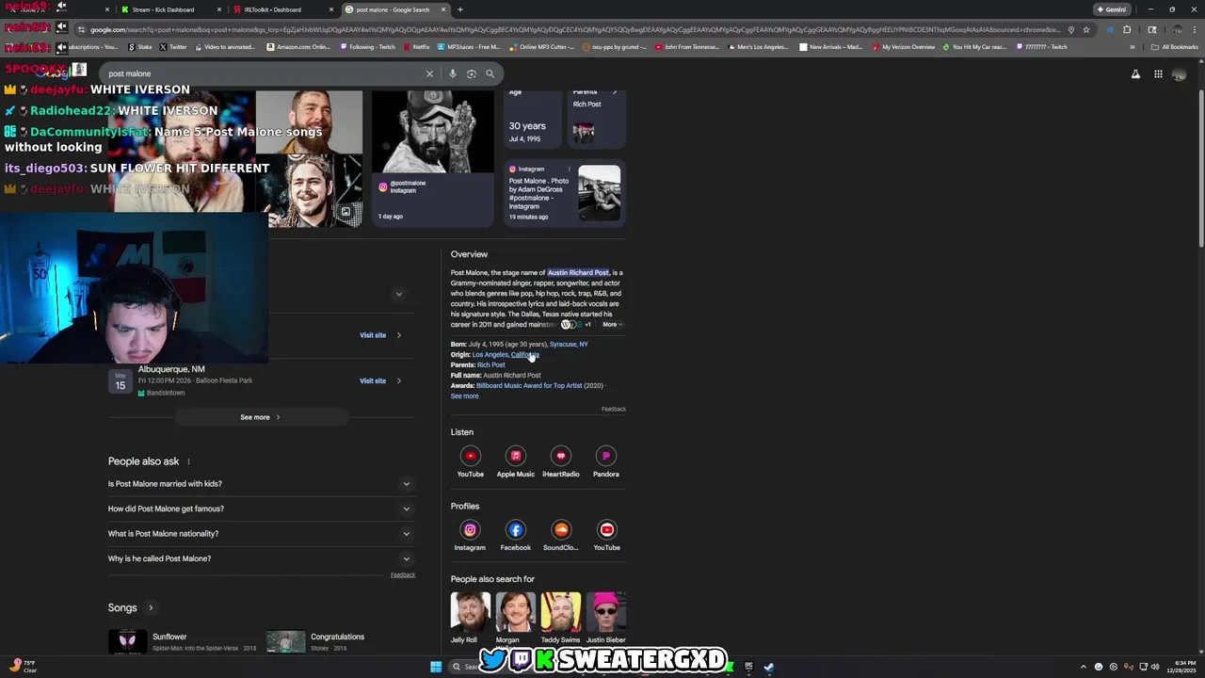This screenshot has height=678, width=1205.
Task: Listen on Apple Music
Action: [x=515, y=461]
